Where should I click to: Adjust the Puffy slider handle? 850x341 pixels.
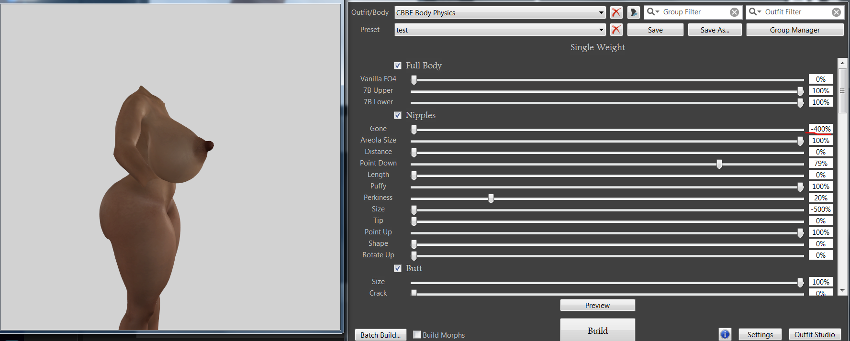pyautogui.click(x=800, y=187)
